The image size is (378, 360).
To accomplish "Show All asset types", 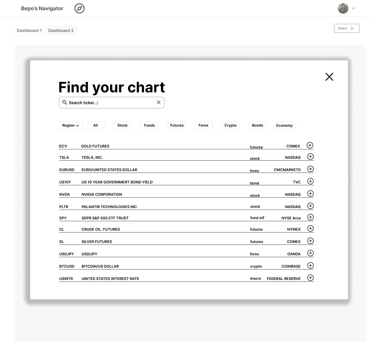I will pos(95,125).
